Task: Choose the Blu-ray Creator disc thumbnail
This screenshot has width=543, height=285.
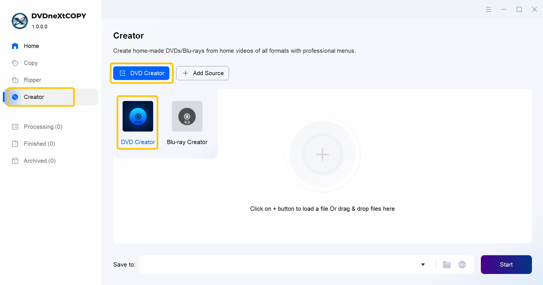Action: pyautogui.click(x=187, y=116)
